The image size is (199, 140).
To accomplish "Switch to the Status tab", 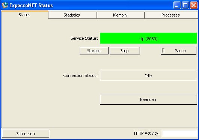I will (x=25, y=15).
